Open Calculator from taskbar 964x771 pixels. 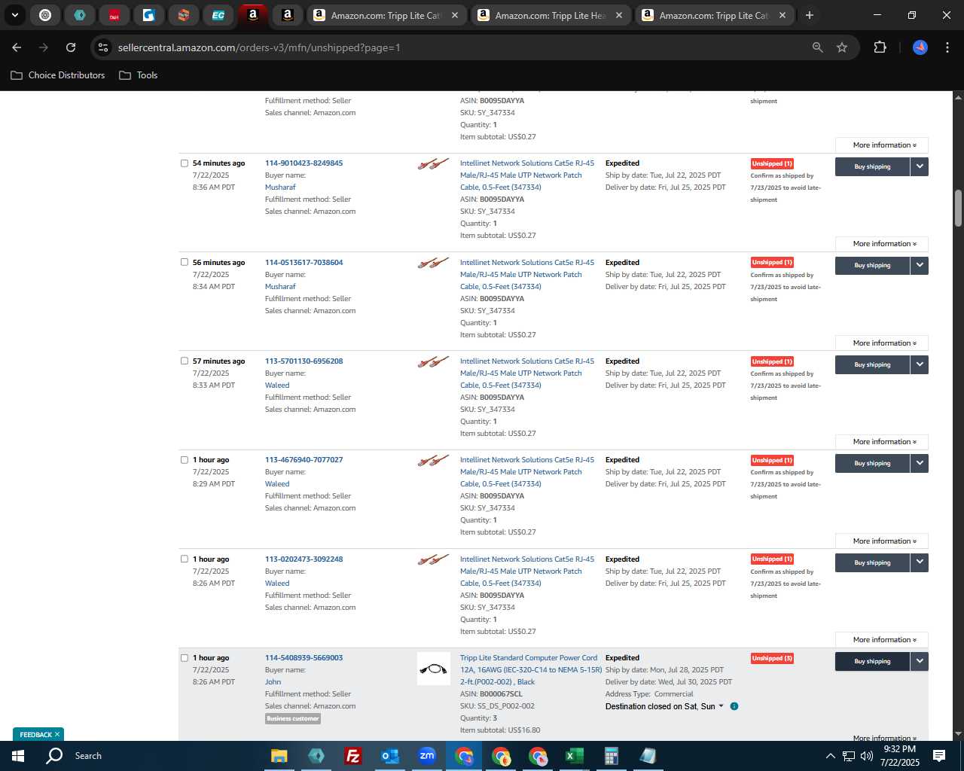611,756
